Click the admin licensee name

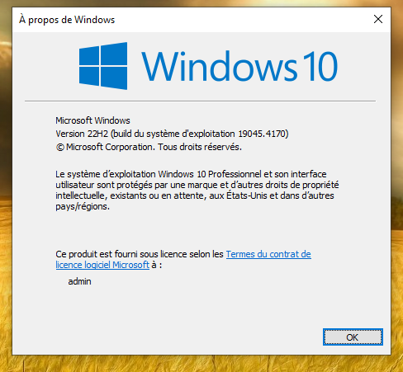(x=79, y=281)
